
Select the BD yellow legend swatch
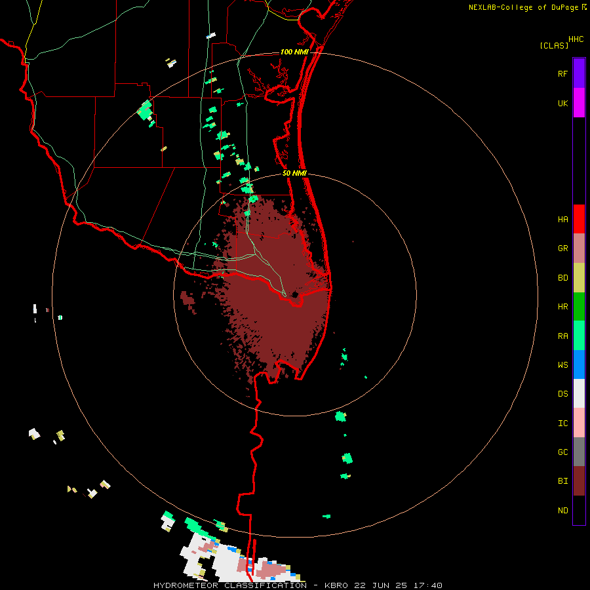pos(579,278)
